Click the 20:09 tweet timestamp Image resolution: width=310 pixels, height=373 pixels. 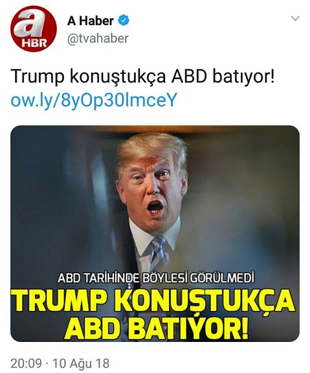[26, 363]
